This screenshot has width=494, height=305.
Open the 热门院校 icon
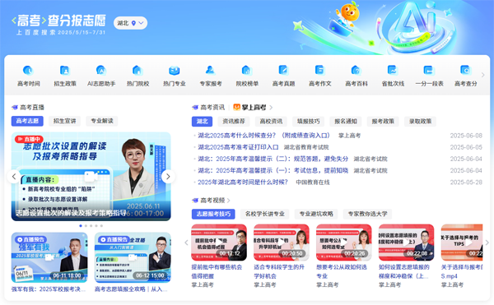tap(137, 71)
